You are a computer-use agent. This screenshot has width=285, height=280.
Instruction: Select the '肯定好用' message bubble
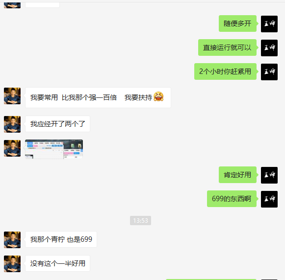tap(237, 175)
